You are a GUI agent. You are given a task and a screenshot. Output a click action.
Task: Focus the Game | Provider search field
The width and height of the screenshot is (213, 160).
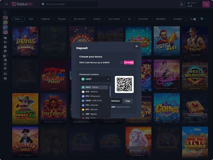tap(69, 4)
